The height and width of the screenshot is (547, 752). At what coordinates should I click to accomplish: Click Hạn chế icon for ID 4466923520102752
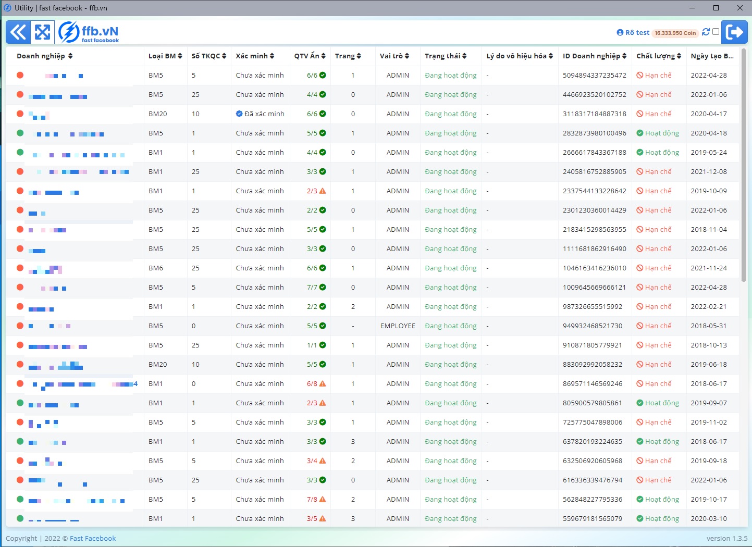click(x=639, y=94)
